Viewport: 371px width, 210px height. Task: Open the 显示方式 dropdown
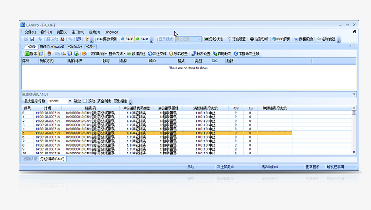(117, 54)
